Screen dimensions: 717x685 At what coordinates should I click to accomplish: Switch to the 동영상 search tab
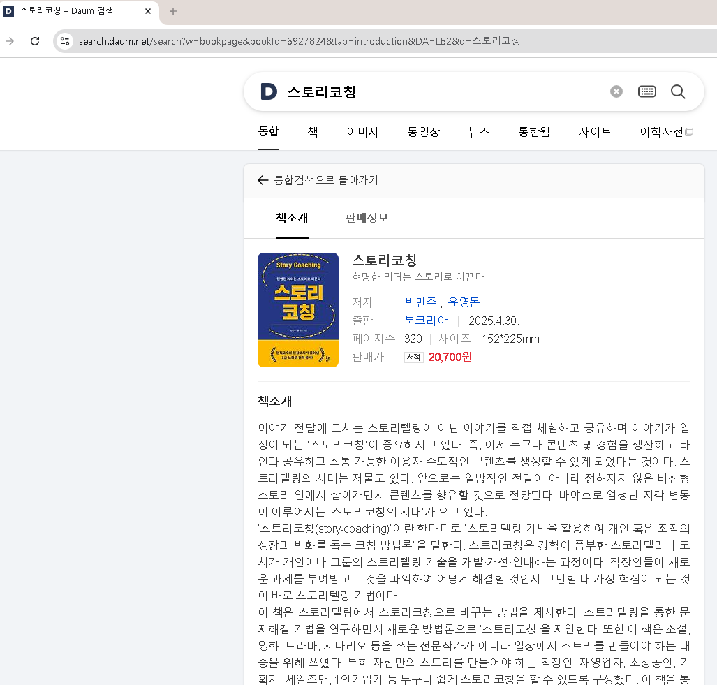[x=423, y=132]
